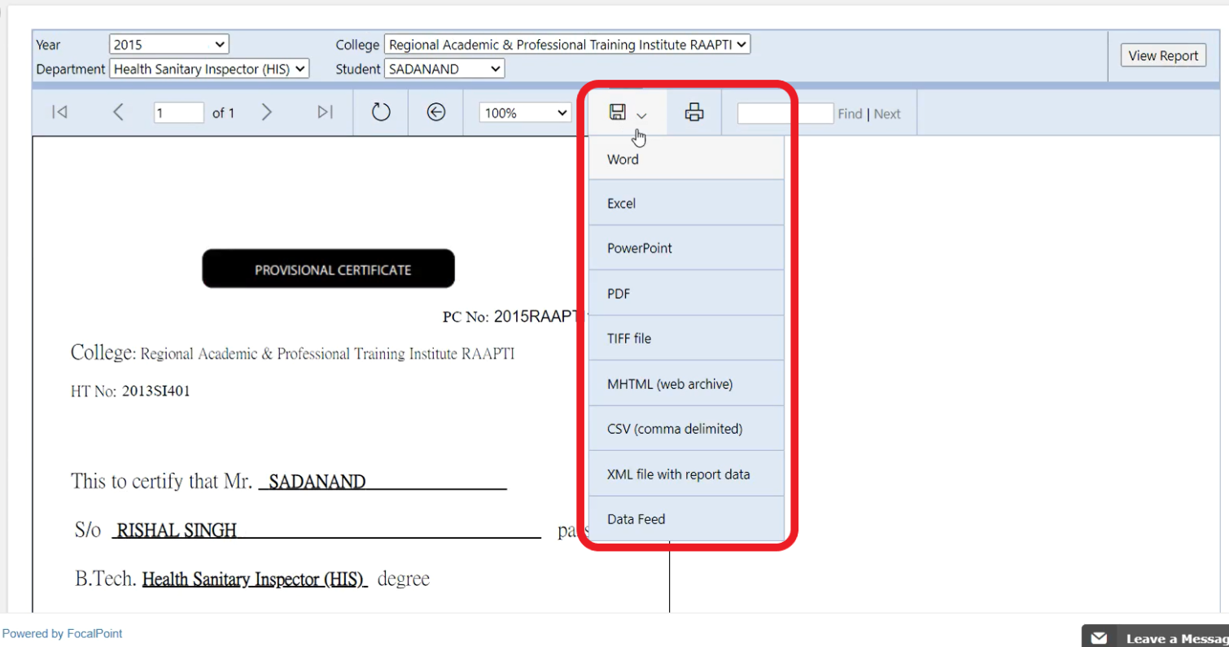Go to the first page of report
This screenshot has height=647, width=1229.
pos(59,112)
